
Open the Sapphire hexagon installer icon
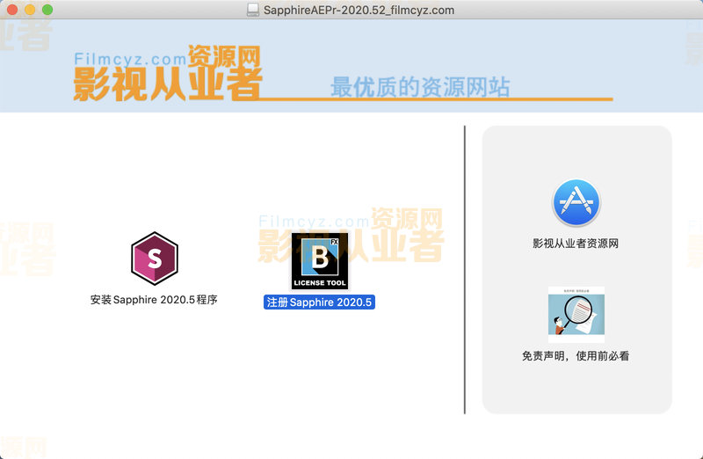tap(155, 259)
